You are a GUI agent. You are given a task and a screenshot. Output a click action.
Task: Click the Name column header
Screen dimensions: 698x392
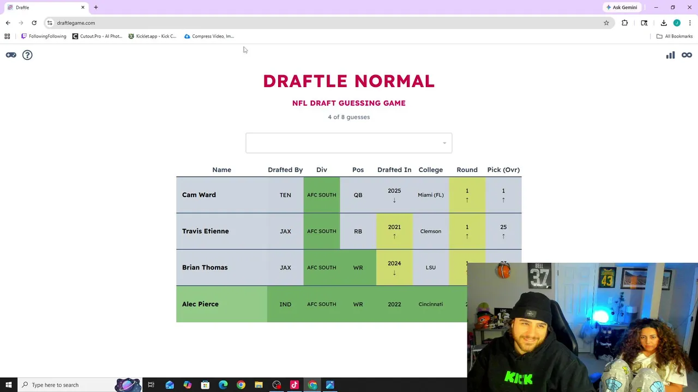point(221,170)
